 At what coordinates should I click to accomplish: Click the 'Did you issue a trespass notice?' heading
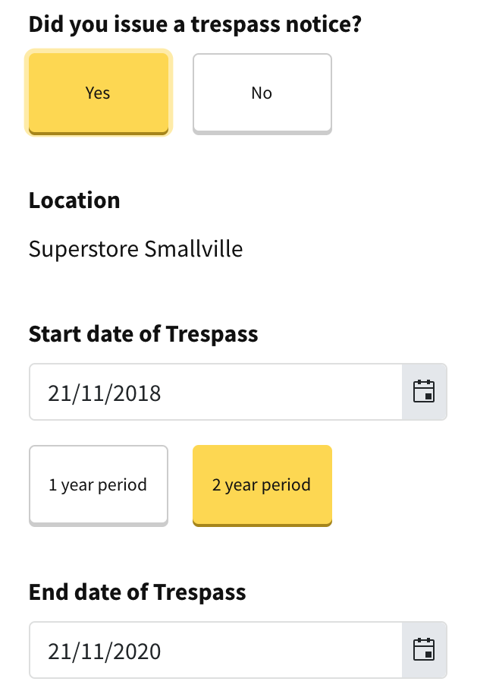[x=195, y=24]
